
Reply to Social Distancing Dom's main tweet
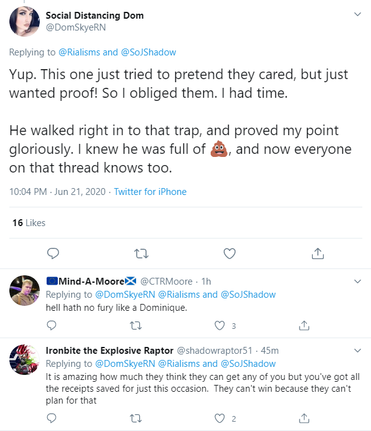[x=53, y=253]
